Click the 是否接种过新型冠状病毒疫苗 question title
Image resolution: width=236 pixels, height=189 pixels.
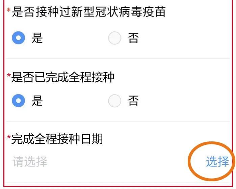click(89, 12)
